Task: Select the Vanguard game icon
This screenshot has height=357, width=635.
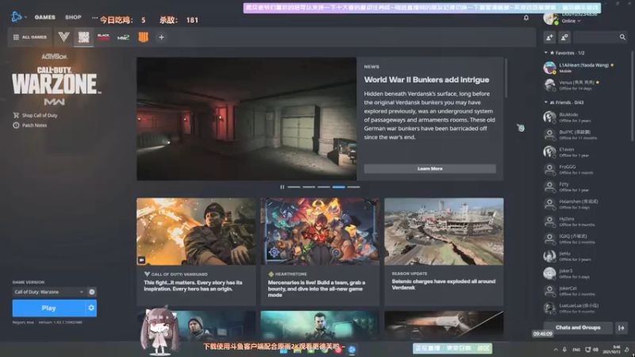Action: click(x=63, y=37)
